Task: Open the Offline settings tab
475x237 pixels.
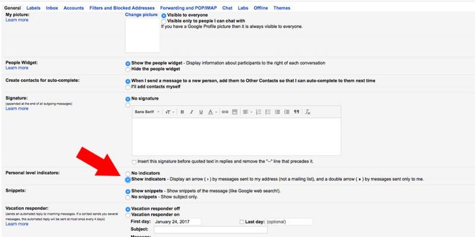Action: pyautogui.click(x=261, y=8)
